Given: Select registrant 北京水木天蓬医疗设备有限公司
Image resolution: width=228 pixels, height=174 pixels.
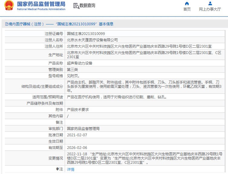Looking at the screenshot, I should pyautogui.click(x=92, y=40).
